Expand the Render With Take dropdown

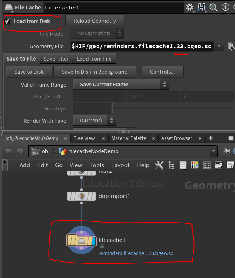(94, 120)
